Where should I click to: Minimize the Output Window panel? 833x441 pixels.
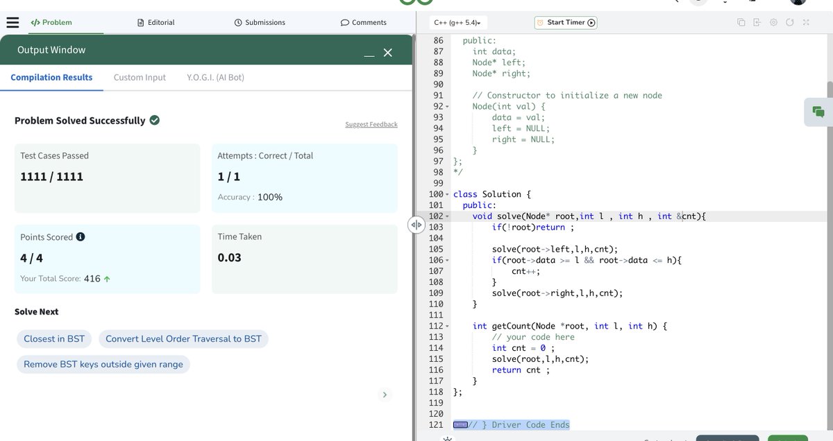[x=369, y=53]
